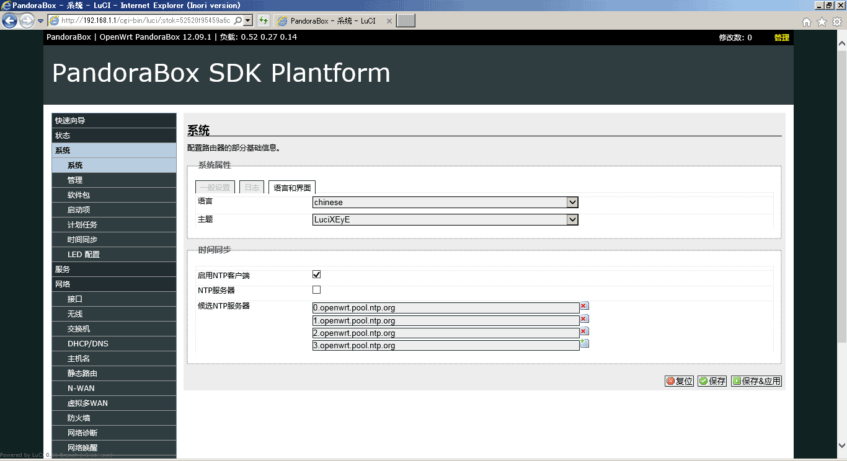The height and width of the screenshot is (461, 847).
Task: Open the 虚拟多WAN page
Action: (x=114, y=403)
